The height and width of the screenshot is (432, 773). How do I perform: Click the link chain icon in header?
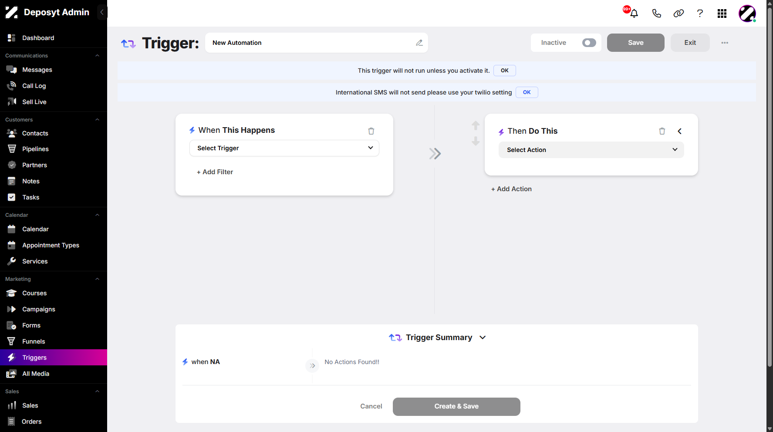678,13
